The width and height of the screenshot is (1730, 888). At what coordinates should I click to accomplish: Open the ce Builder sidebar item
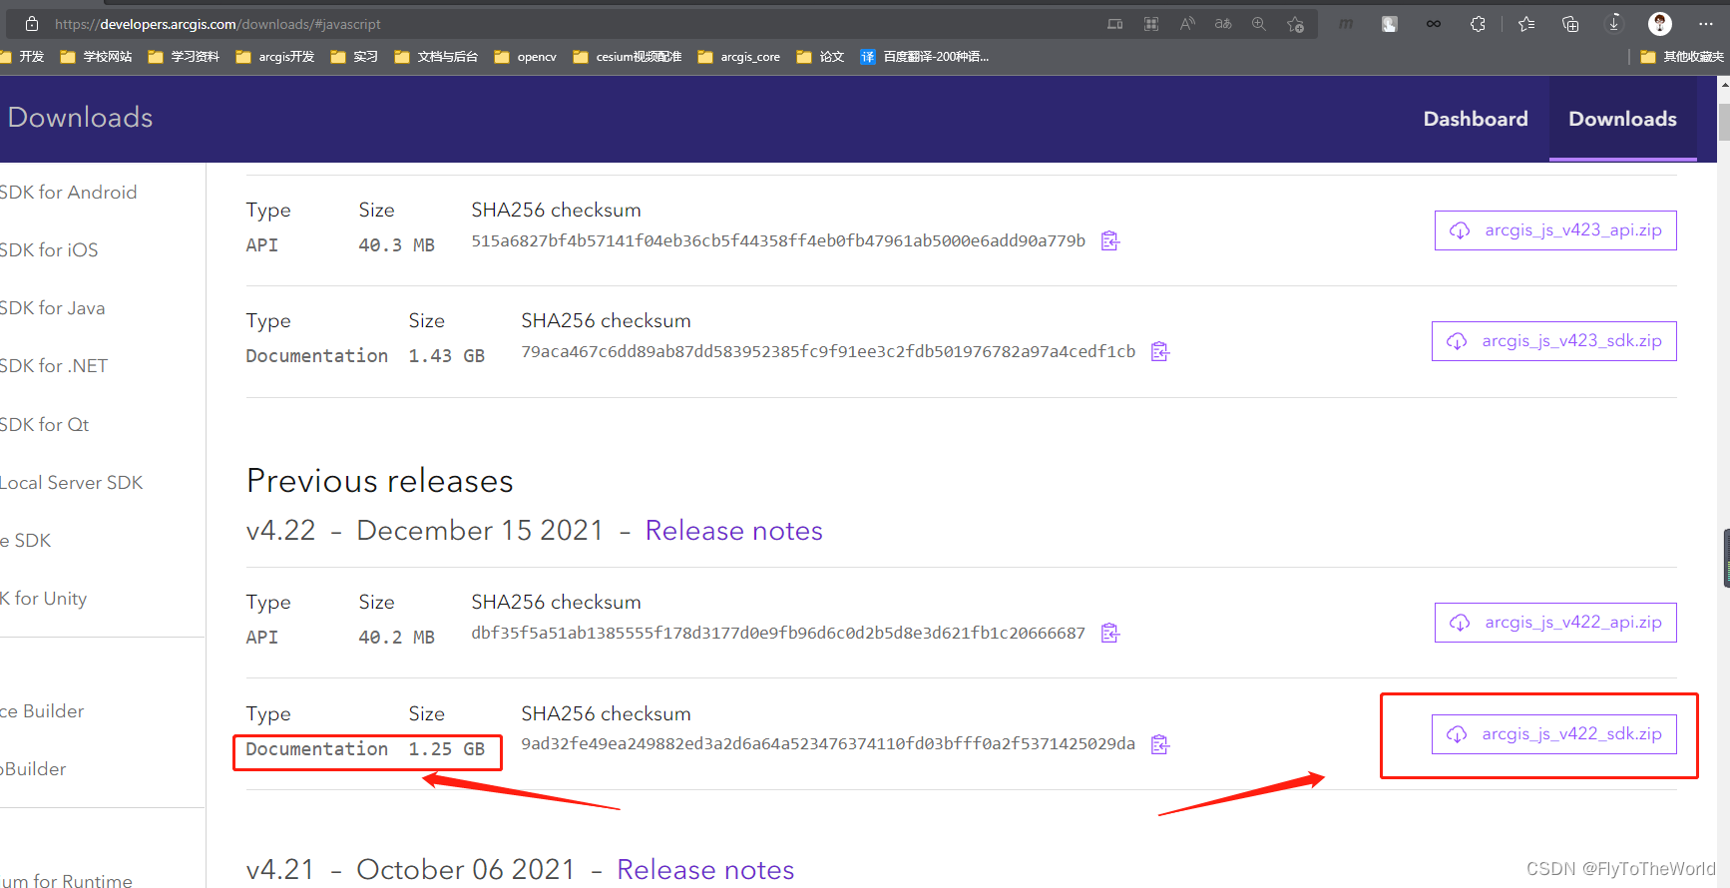pyautogui.click(x=42, y=711)
